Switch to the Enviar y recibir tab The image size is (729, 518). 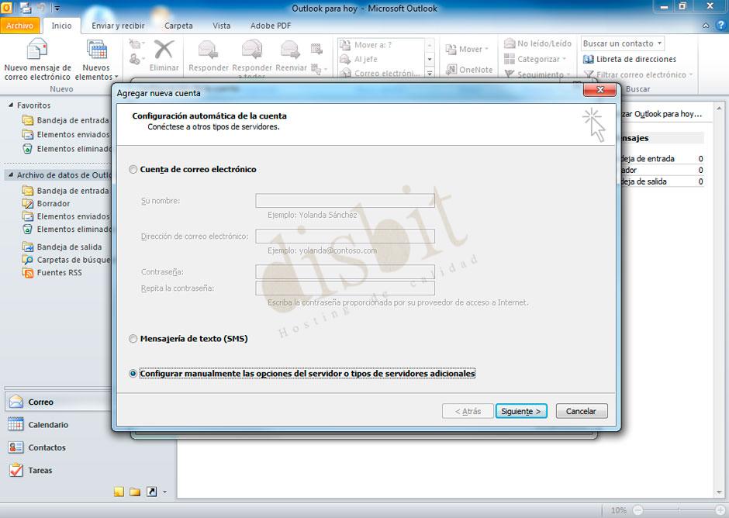[x=117, y=25]
